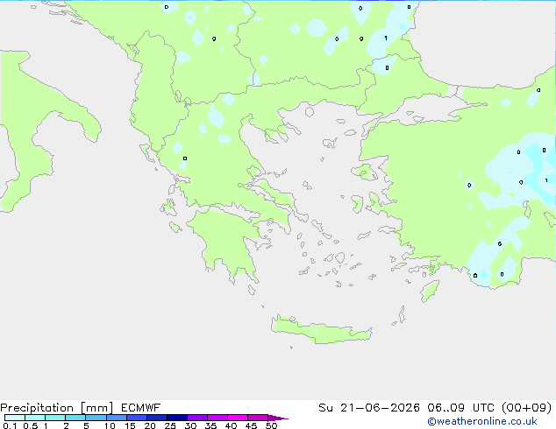556x429 pixels.
Task: Click the 15–20 mm legend color swatch
Action: pyautogui.click(x=137, y=418)
